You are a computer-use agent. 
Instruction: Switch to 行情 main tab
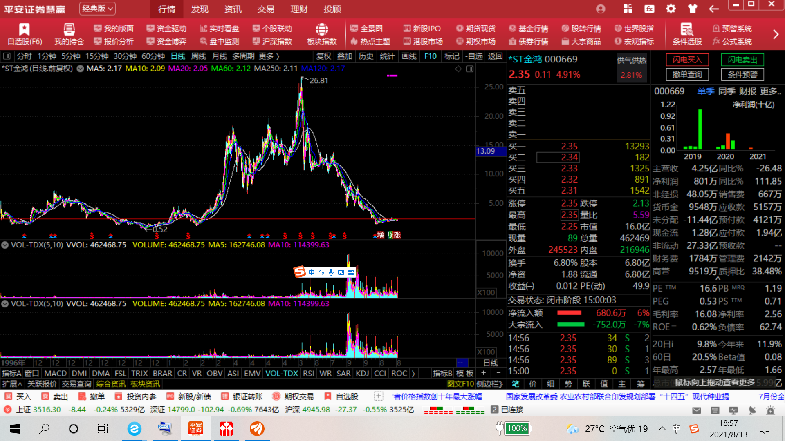[166, 9]
